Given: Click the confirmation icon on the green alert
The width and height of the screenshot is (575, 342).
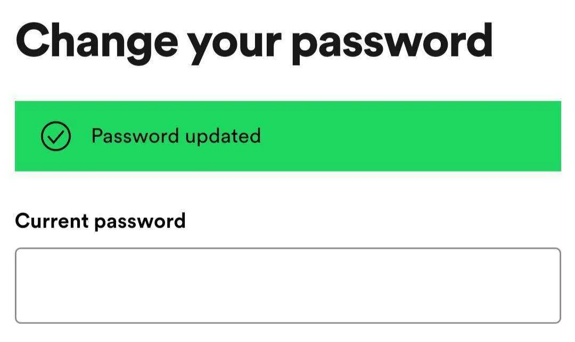Looking at the screenshot, I should [56, 136].
